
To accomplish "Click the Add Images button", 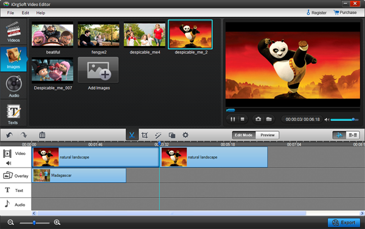I will 98,70.
